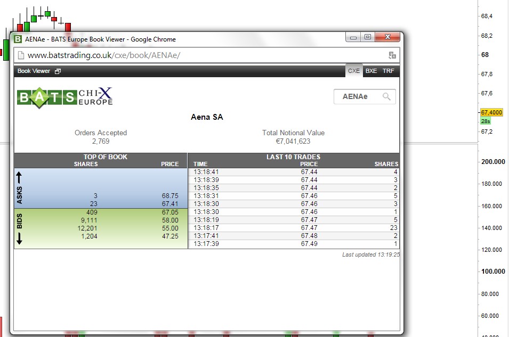Click the bid shares 1,204
Image resolution: width=509 pixels, height=337 pixels.
pyautogui.click(x=89, y=236)
